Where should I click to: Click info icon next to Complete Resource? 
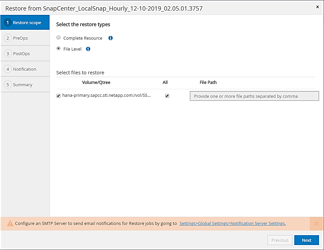click(x=111, y=38)
